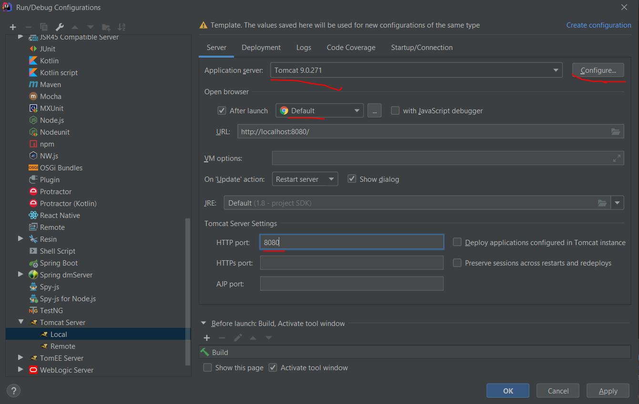Collapse the Before launch section
This screenshot has height=404, width=639.
point(203,324)
